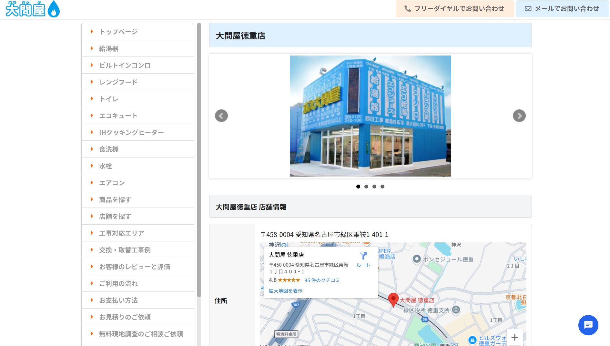610x346 pixels.
Task: Select 店舗を探す in the sidebar
Action: click(x=138, y=216)
